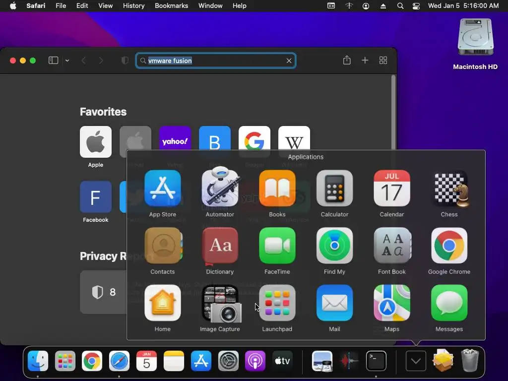Open Podcasts from the Dock

(255, 361)
